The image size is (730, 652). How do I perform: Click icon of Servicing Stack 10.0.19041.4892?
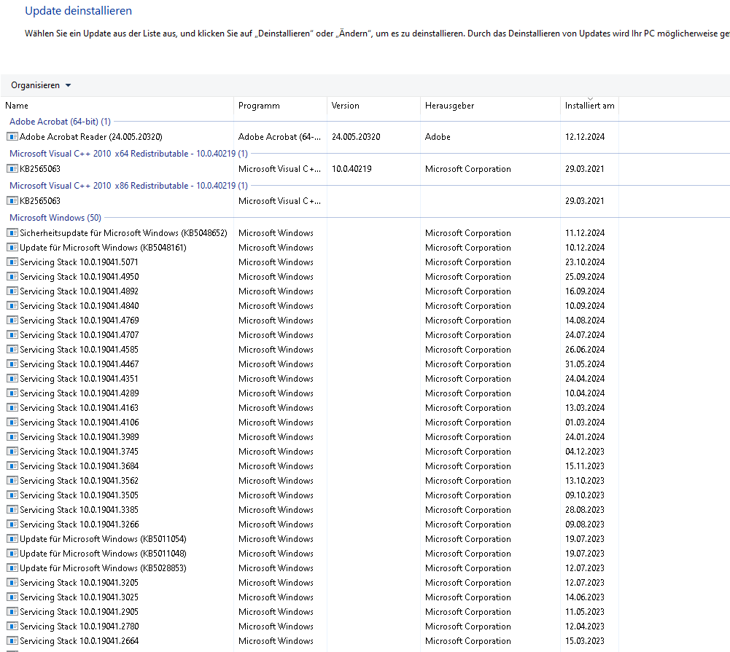12,291
